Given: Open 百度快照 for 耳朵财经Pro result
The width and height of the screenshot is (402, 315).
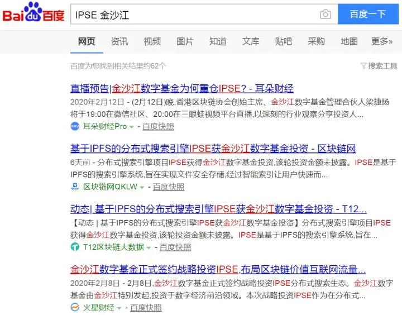Looking at the screenshot, I should point(158,126).
